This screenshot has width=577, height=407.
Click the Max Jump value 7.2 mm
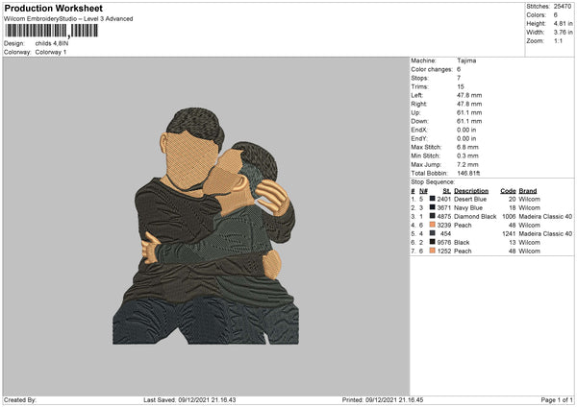(x=467, y=164)
